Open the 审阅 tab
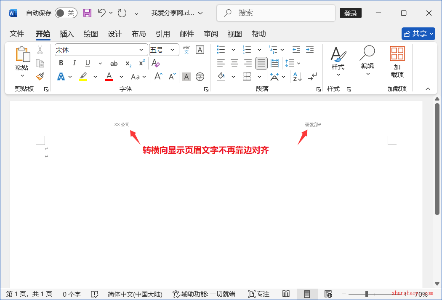 point(211,34)
